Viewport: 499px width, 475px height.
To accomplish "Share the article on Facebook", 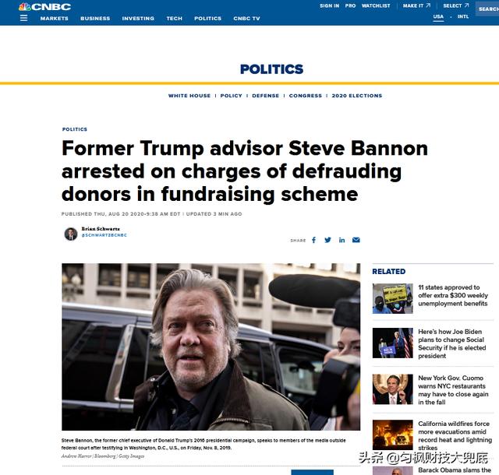I will click(313, 240).
